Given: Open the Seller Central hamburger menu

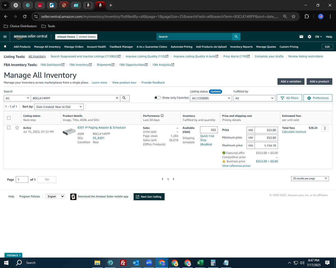Looking at the screenshot, I should 5,37.
